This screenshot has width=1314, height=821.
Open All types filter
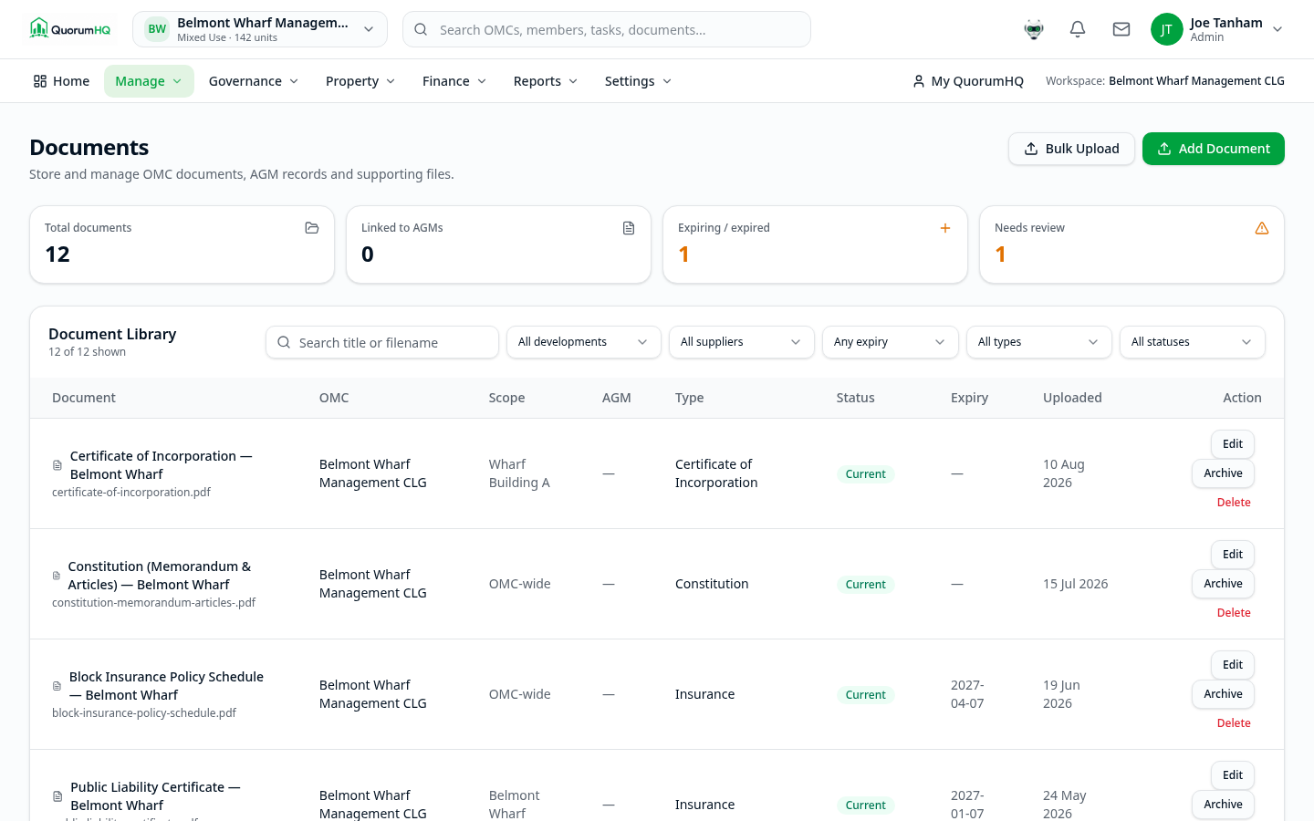pyautogui.click(x=1039, y=342)
